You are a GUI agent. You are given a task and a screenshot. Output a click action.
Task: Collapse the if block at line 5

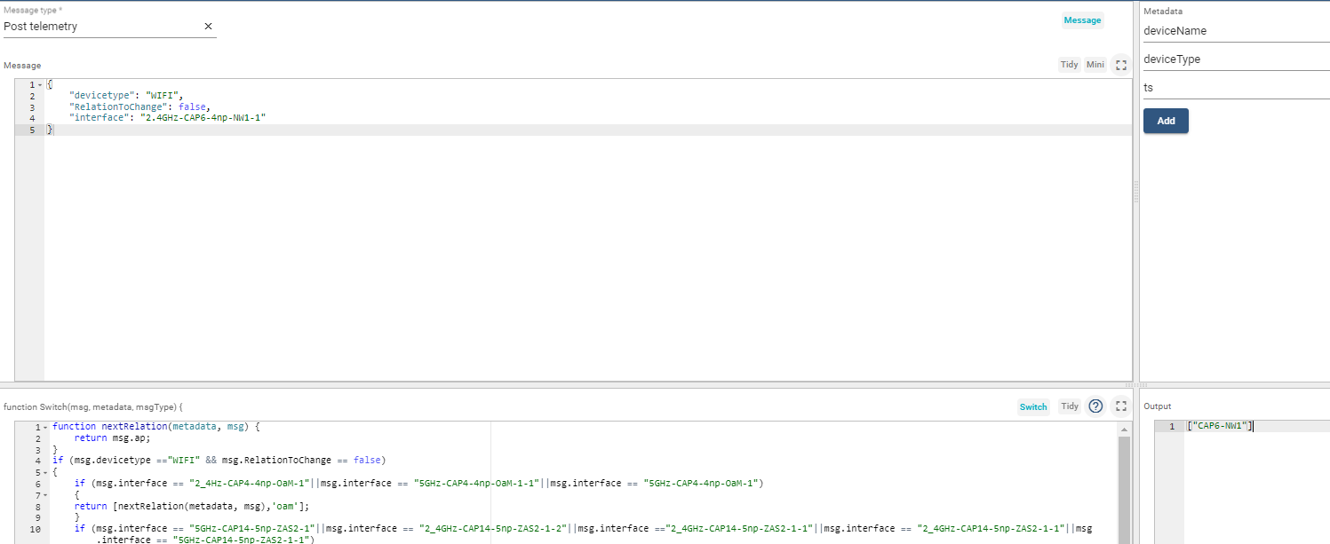pos(46,471)
